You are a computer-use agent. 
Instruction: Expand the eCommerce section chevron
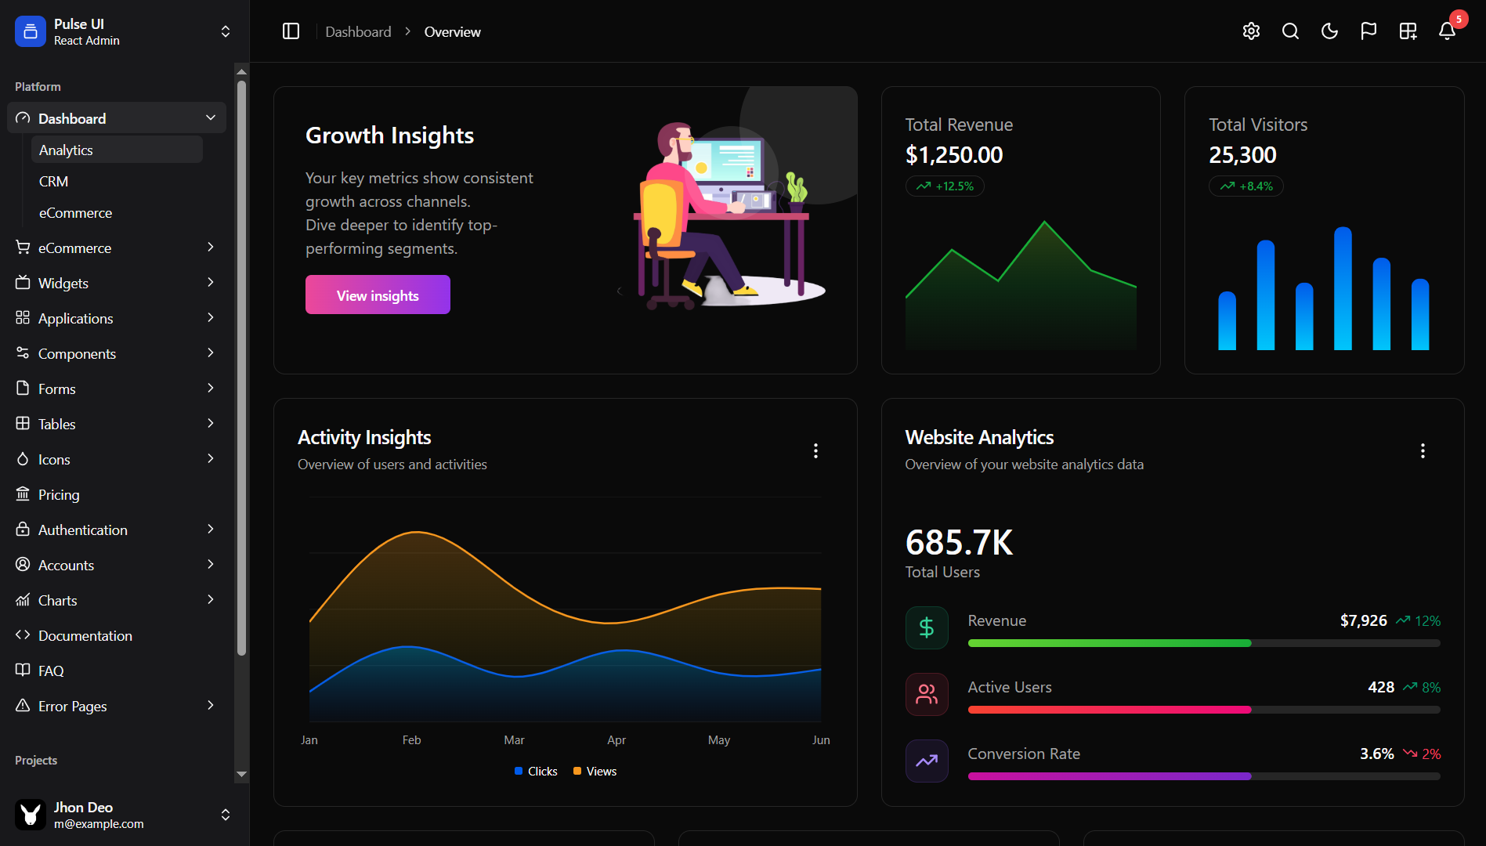211,247
